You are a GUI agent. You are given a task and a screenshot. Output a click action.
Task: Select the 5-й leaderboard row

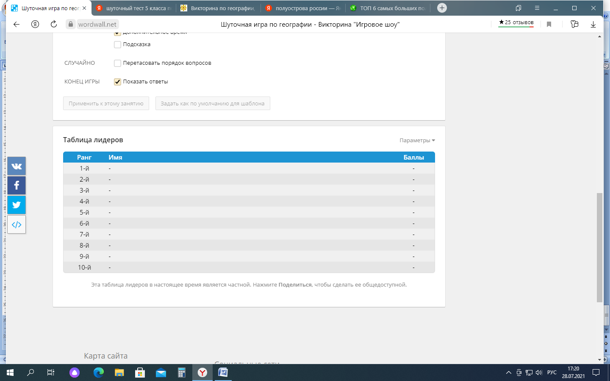point(249,212)
